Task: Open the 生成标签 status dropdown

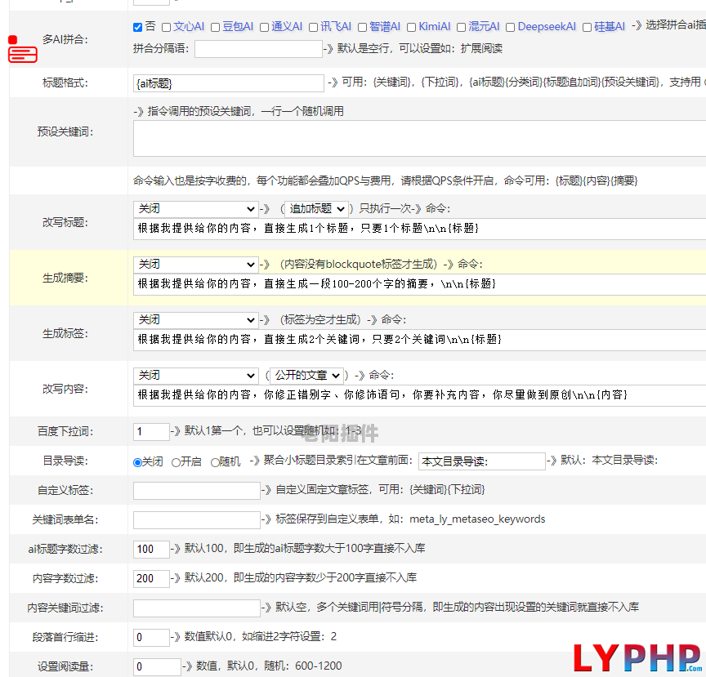Action: (195, 320)
